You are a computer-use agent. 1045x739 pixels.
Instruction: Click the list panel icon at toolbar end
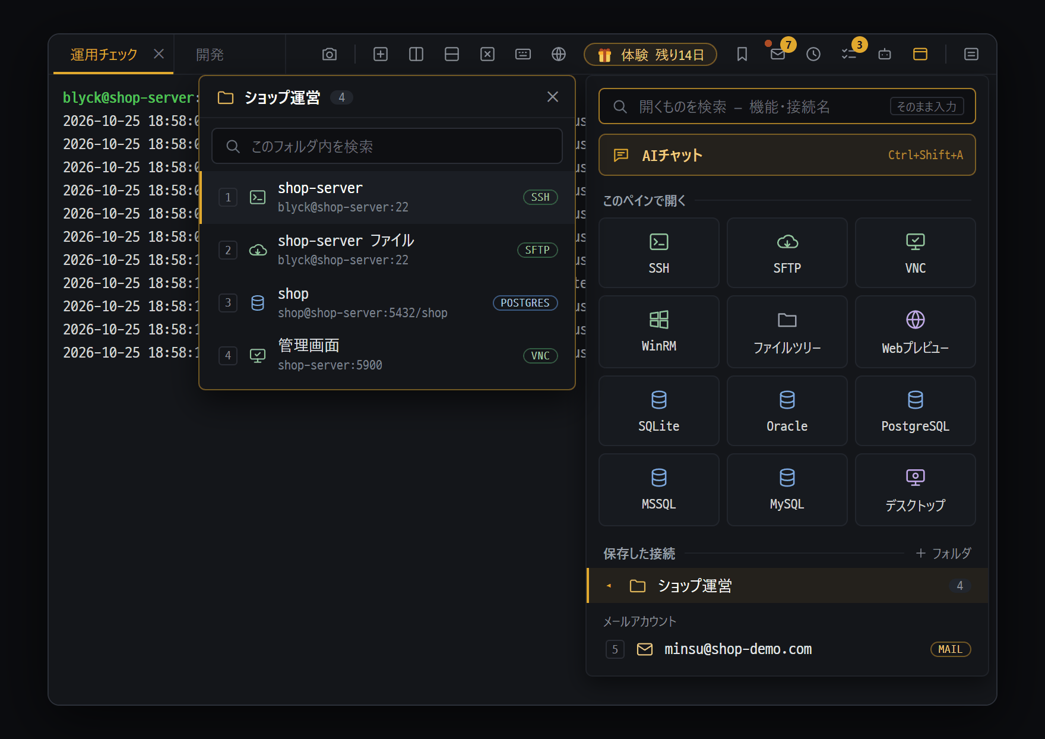[x=971, y=55]
